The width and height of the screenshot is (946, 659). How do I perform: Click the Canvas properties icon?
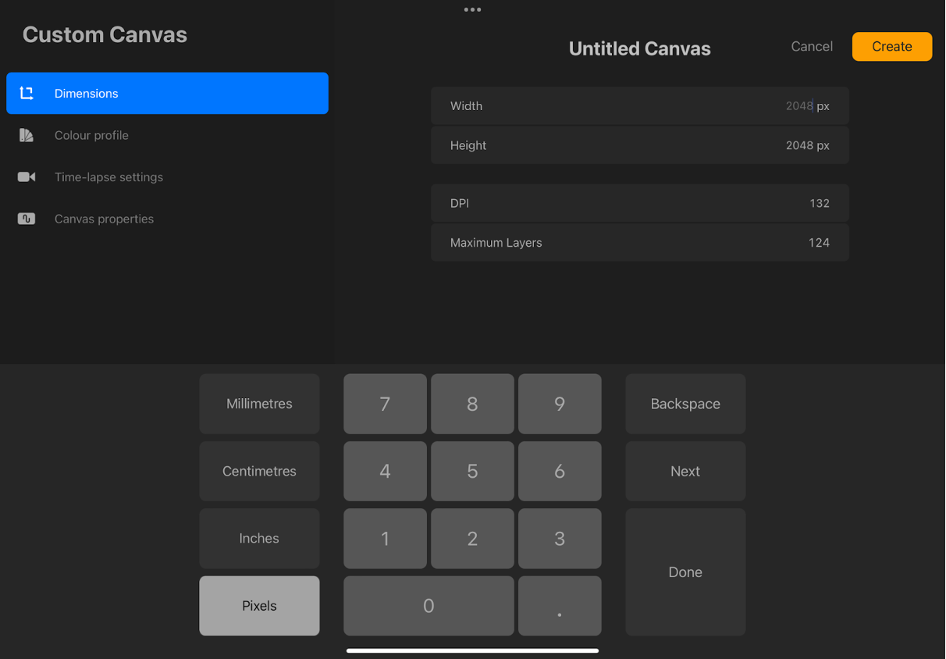tap(27, 219)
